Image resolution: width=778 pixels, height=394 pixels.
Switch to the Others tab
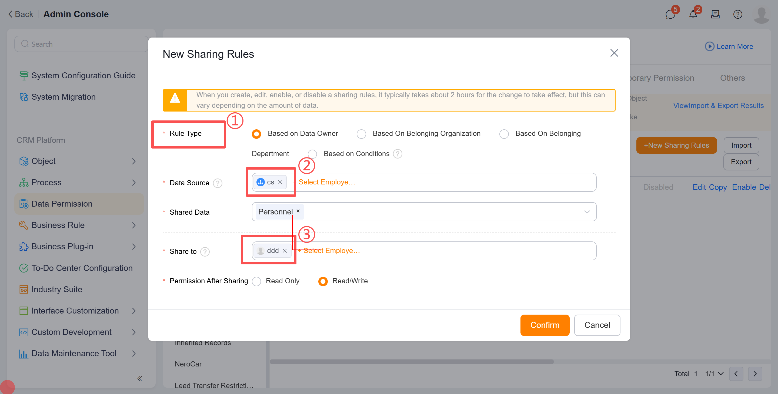click(x=732, y=78)
